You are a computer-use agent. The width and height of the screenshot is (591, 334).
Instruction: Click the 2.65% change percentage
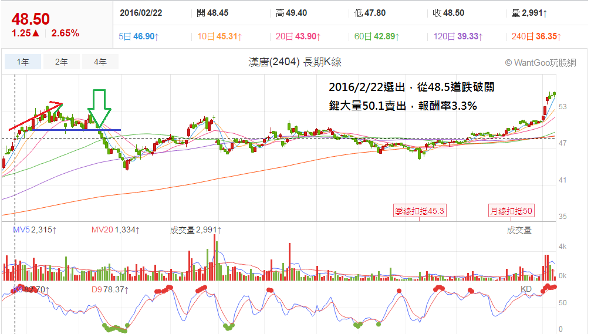point(65,33)
